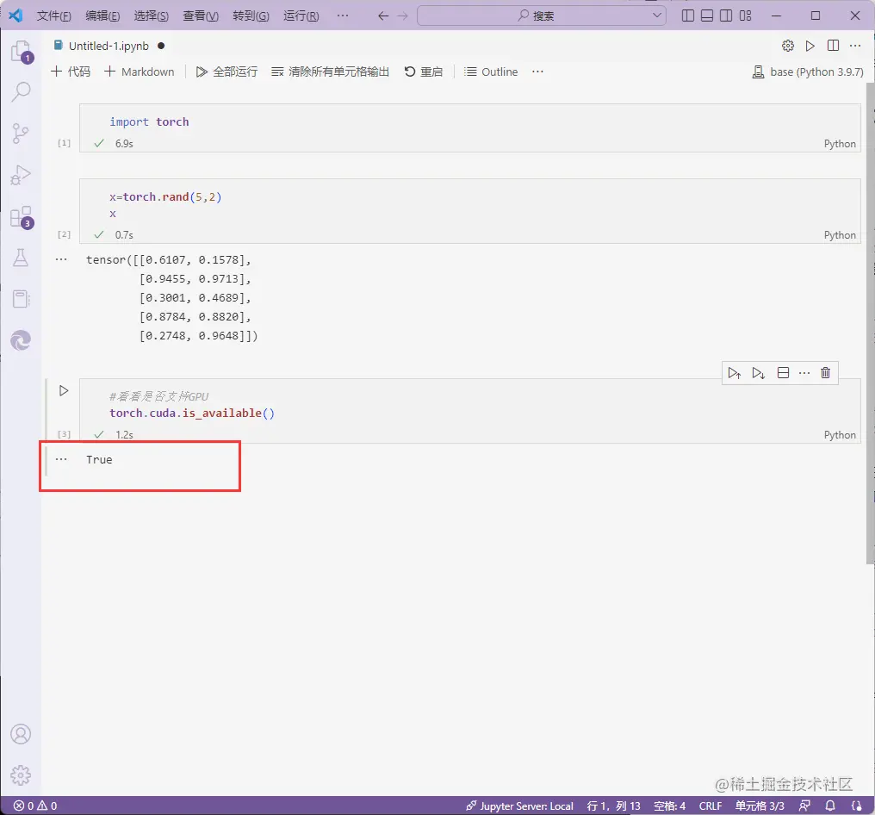Select the Untitled-1.ipynb tab
This screenshot has width=875, height=815.
[x=109, y=46]
